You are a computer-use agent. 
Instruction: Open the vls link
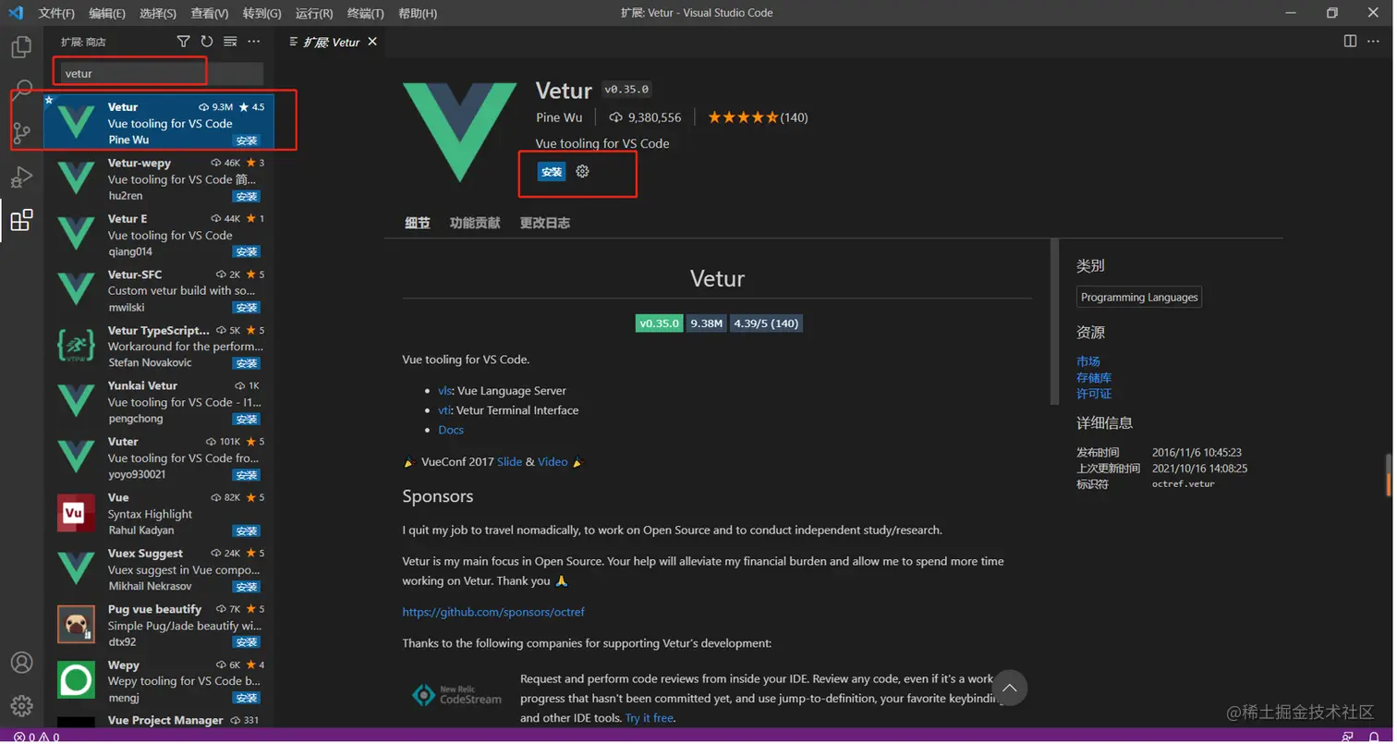coord(445,391)
